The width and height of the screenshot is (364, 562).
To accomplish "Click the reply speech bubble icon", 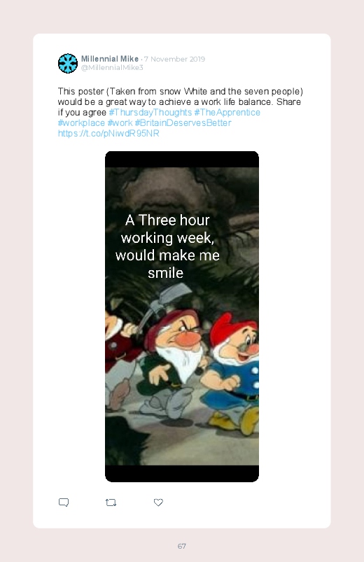I will [64, 503].
